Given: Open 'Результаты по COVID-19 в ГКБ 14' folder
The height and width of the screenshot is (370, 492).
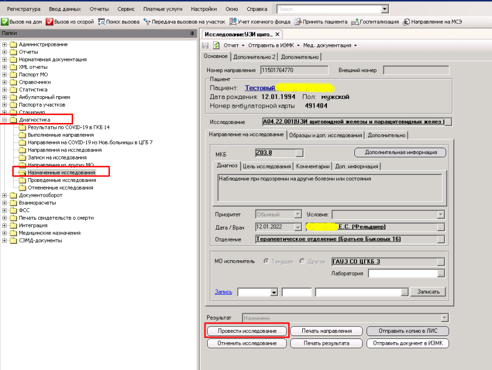Looking at the screenshot, I should coord(69,127).
